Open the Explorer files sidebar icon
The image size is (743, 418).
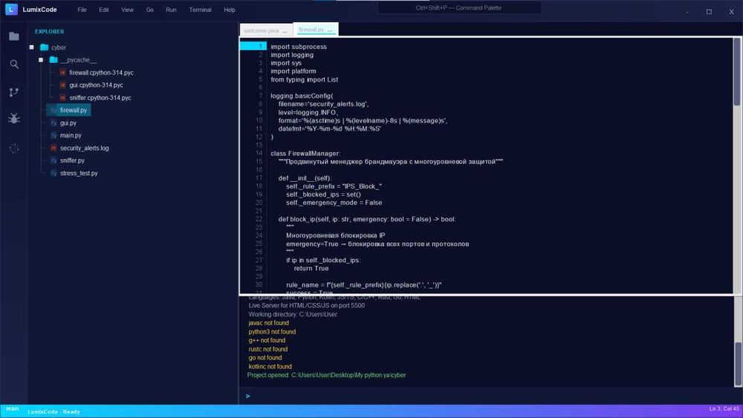pos(14,36)
